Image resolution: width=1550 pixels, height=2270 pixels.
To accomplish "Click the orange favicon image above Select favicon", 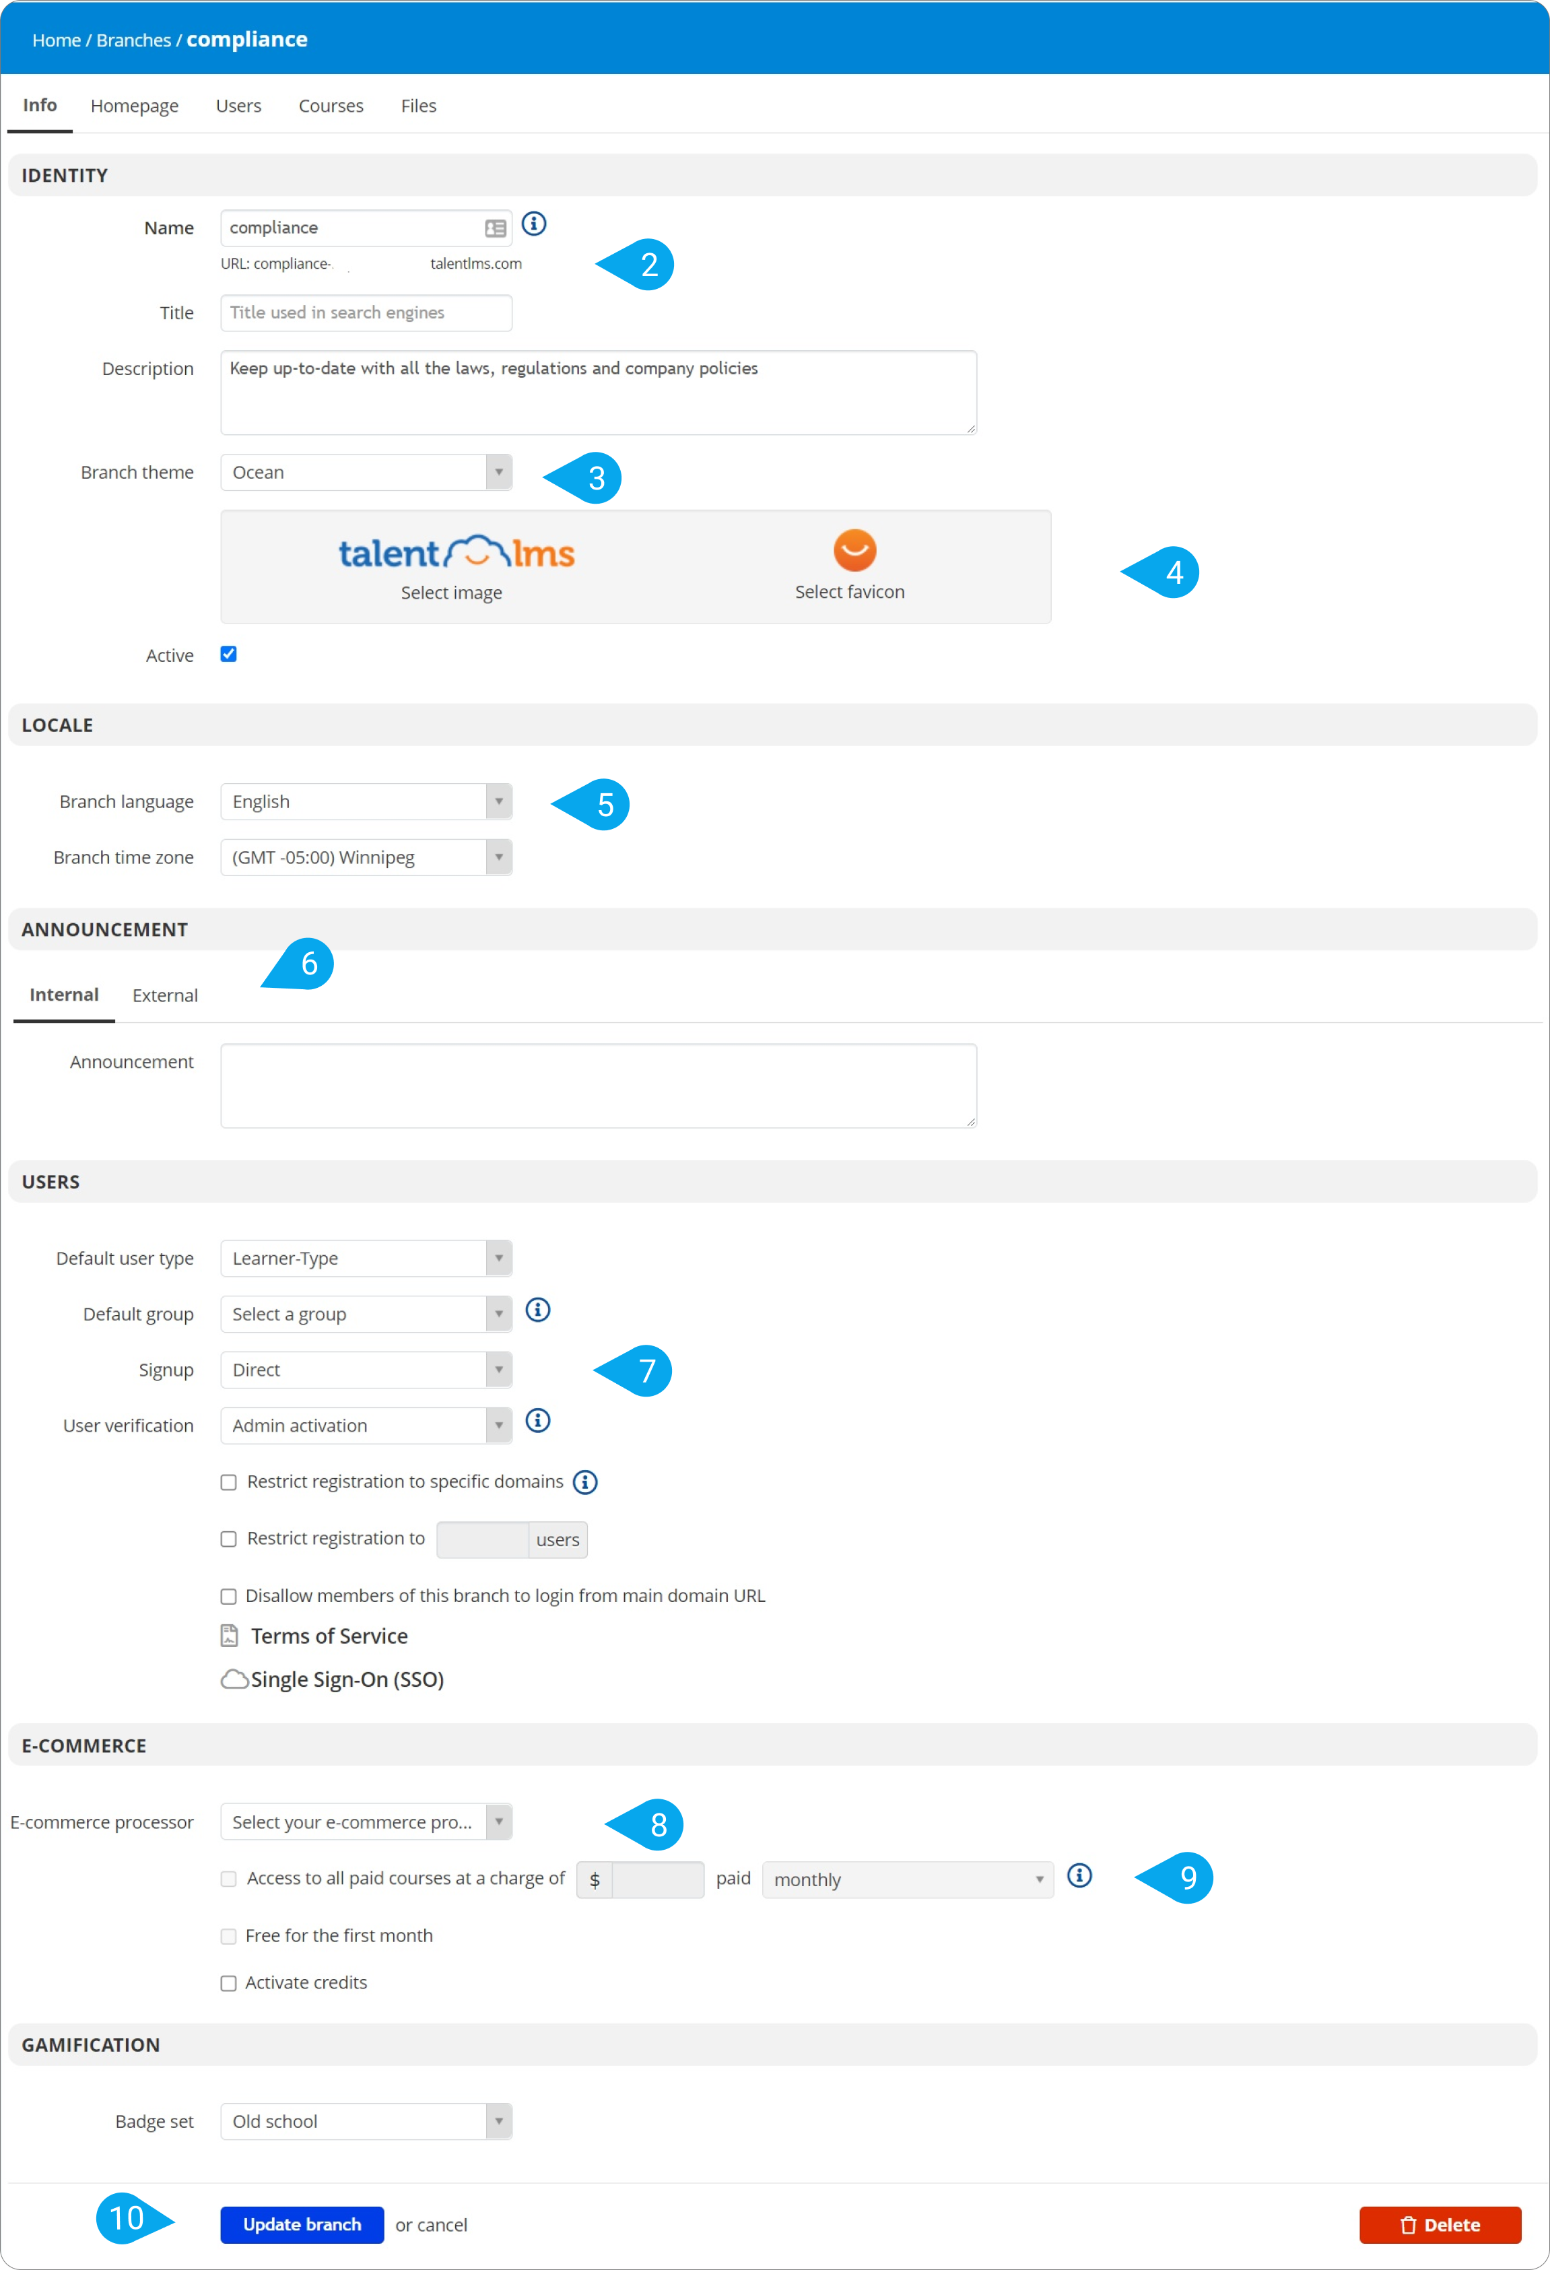I will (854, 550).
